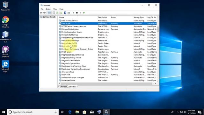Screen dimensions: 204x115
Task: Select Distributed Link Tracking Client service
Action: tap(107, 66)
